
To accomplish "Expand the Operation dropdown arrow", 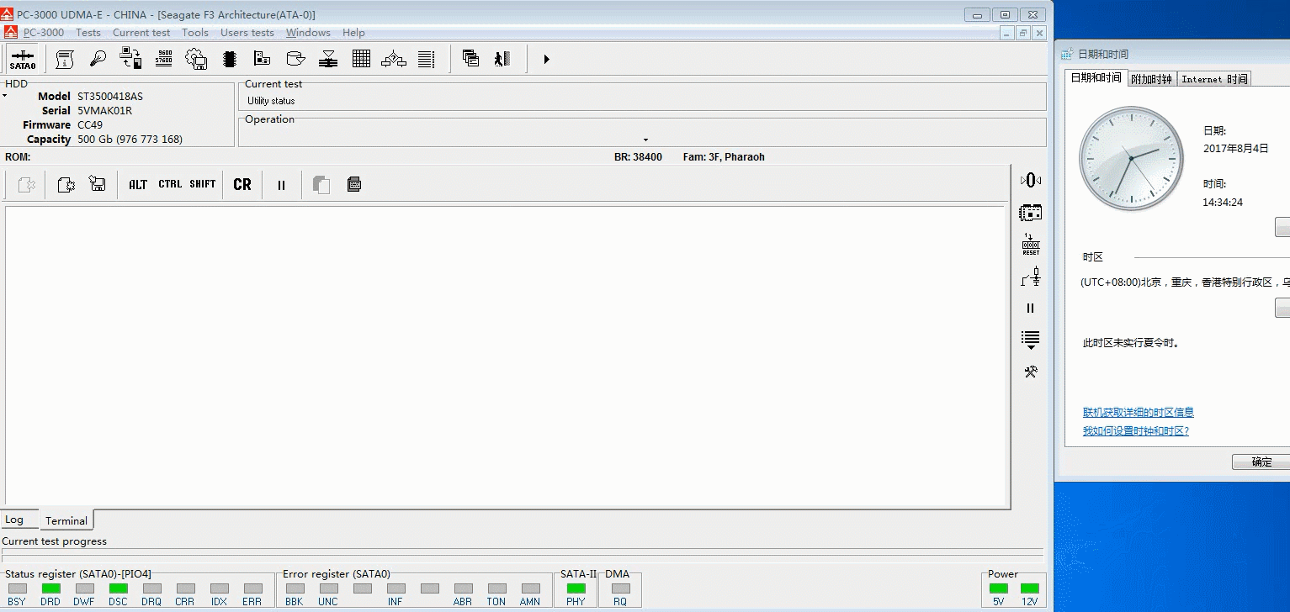I will click(645, 140).
